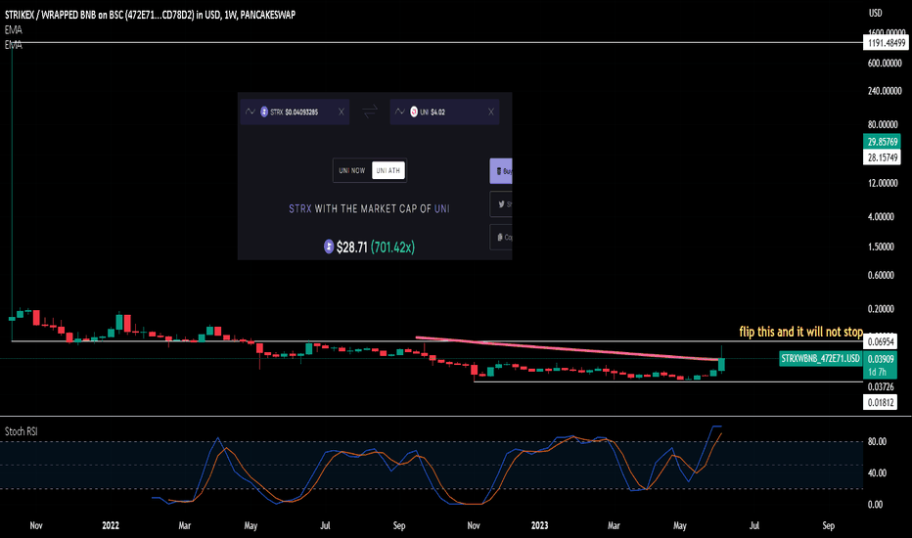The image size is (912, 538).
Task: Click the purple Buy button
Action: 501,171
